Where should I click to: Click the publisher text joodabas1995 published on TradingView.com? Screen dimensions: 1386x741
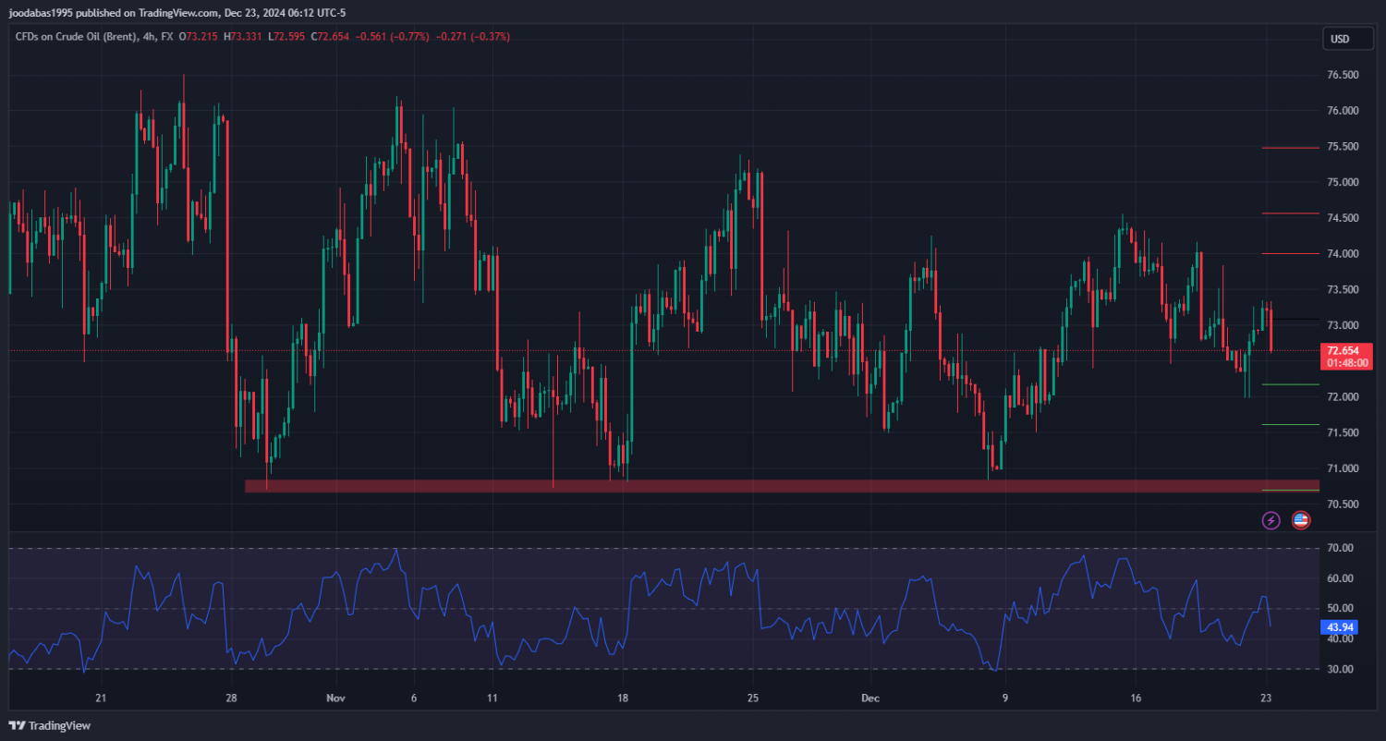pos(114,12)
